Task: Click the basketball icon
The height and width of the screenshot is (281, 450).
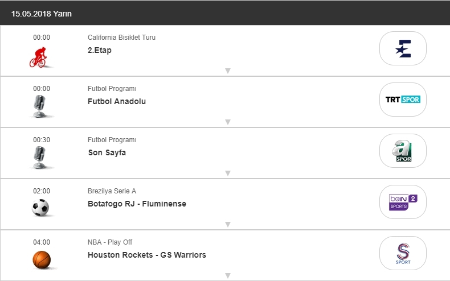Action: tap(41, 259)
